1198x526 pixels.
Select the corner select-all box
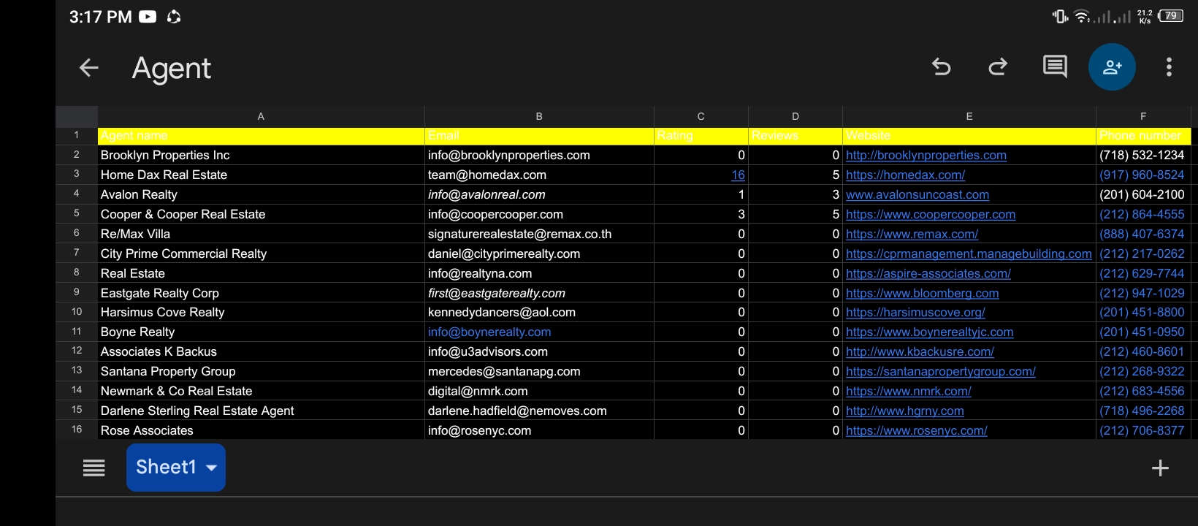point(77,116)
